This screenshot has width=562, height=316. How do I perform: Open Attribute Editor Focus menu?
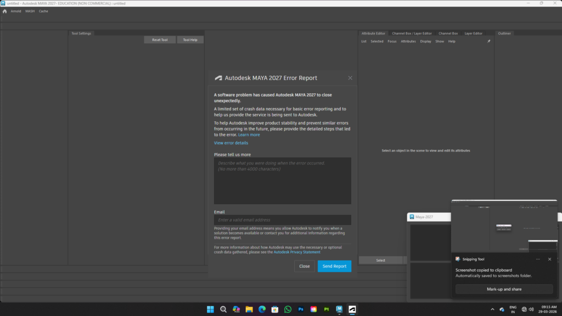392,41
